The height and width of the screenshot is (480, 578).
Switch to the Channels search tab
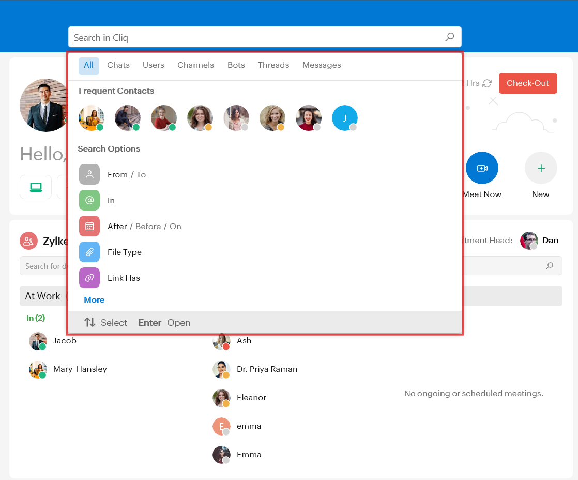tap(196, 65)
